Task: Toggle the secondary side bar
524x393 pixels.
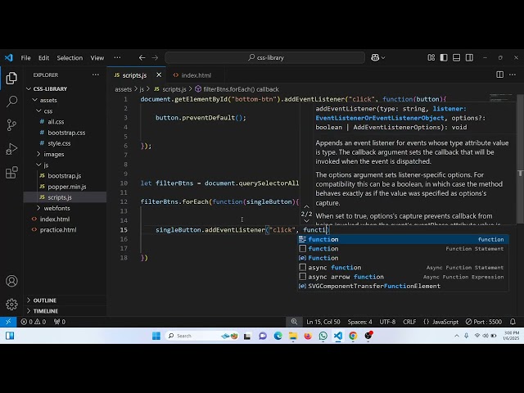Action: (469, 57)
